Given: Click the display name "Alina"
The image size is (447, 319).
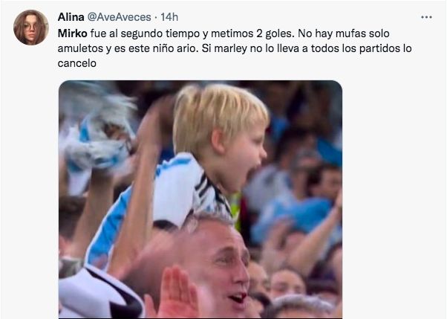Looking at the screenshot, I should tap(71, 17).
